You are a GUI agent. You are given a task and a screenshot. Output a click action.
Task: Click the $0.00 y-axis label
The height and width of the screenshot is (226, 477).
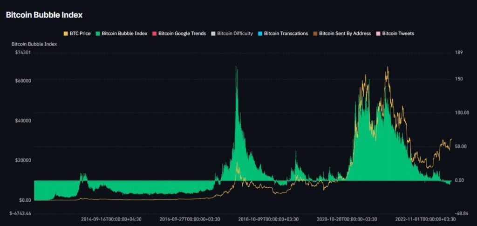pyautogui.click(x=25, y=200)
